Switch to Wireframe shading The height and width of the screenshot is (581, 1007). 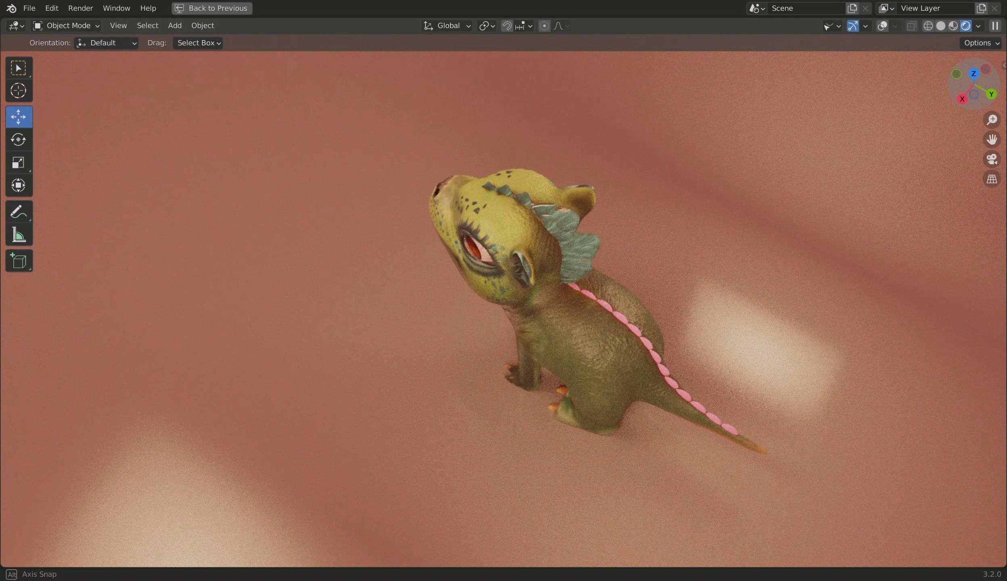tap(928, 26)
